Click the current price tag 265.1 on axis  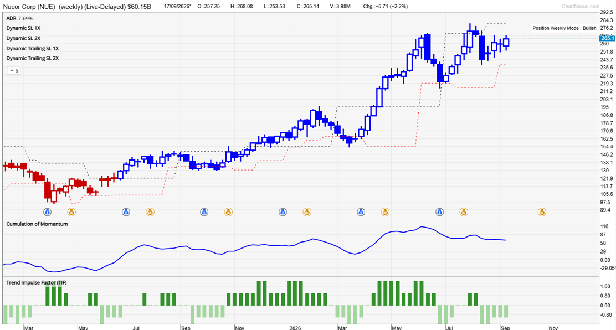(x=607, y=38)
